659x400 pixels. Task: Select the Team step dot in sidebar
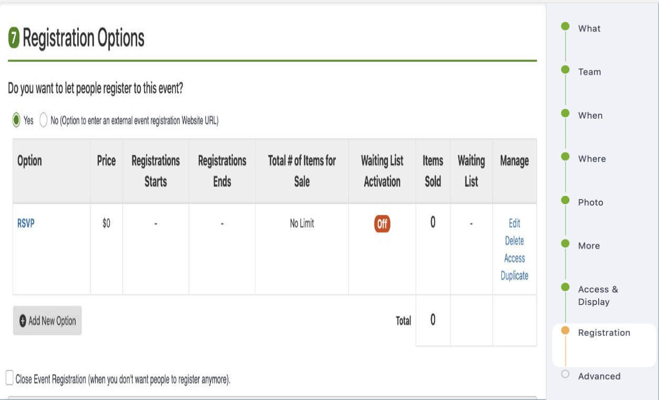(565, 72)
